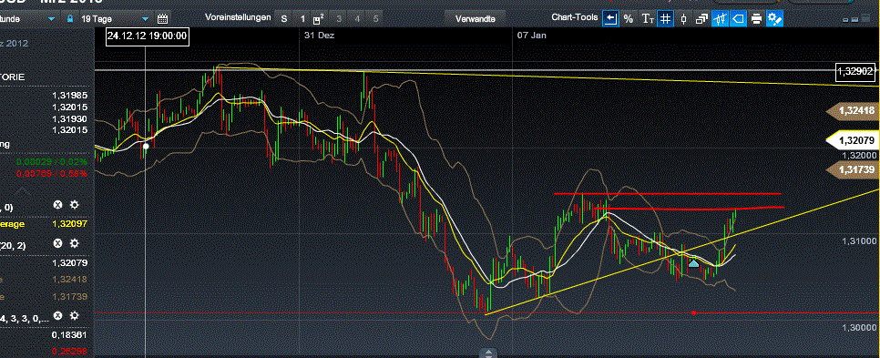Click the Verwandte button
This screenshot has height=358, width=880.
pyautogui.click(x=476, y=19)
